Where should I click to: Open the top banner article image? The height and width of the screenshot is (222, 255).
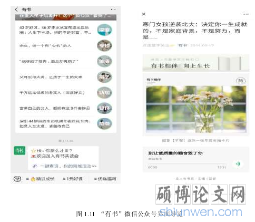pos(66,17)
